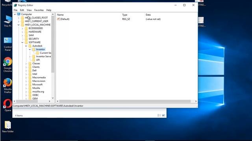The image size is (252, 141).
Task: Expand the HARDWARE key
Action: [22, 32]
